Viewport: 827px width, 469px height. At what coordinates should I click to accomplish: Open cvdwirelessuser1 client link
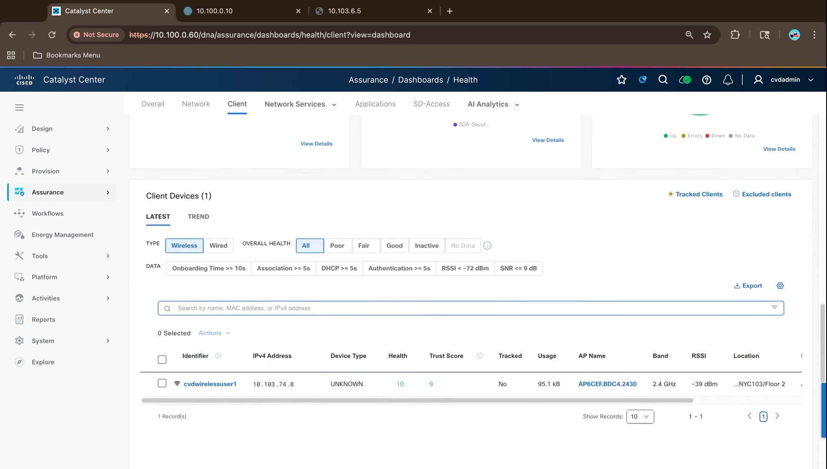[210, 384]
